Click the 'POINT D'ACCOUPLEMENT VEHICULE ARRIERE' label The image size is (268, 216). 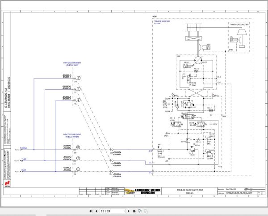[x=72, y=136]
